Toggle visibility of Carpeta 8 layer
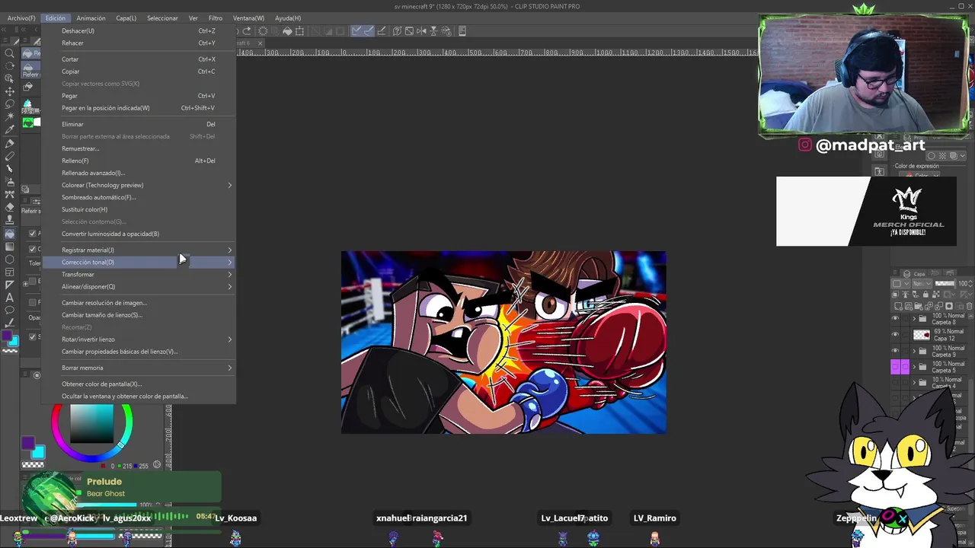 [x=895, y=318]
